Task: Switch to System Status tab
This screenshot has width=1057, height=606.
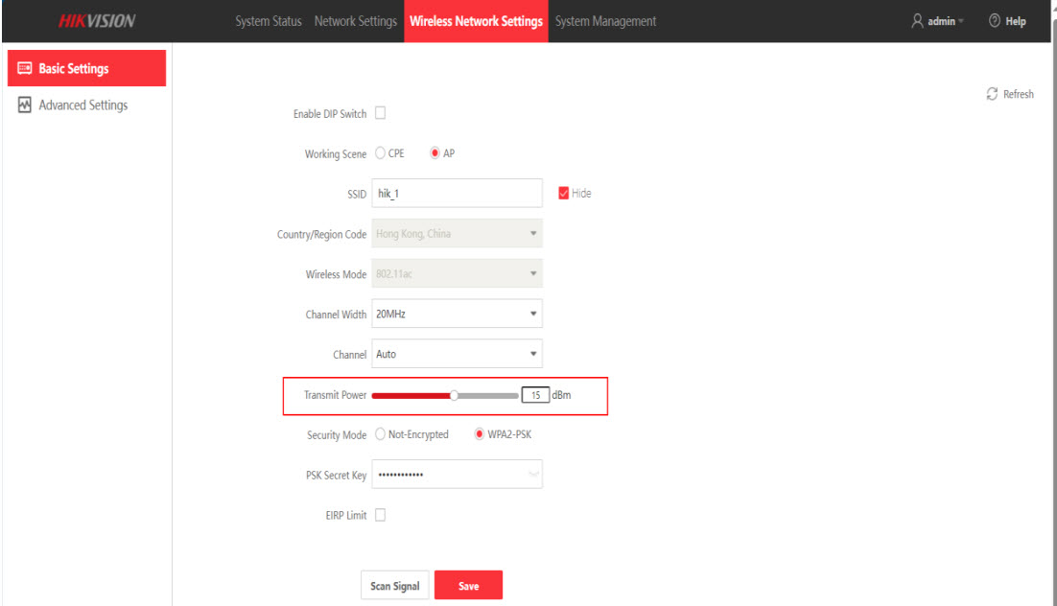Action: coord(268,21)
